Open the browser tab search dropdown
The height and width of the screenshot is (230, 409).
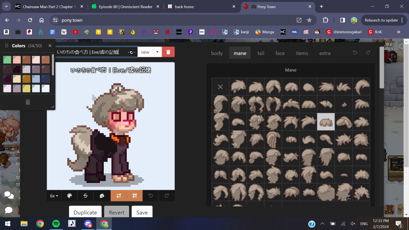tap(6, 7)
